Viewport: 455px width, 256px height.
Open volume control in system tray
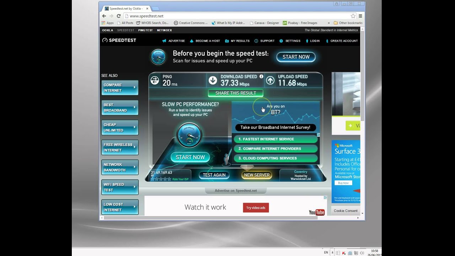[362, 253]
